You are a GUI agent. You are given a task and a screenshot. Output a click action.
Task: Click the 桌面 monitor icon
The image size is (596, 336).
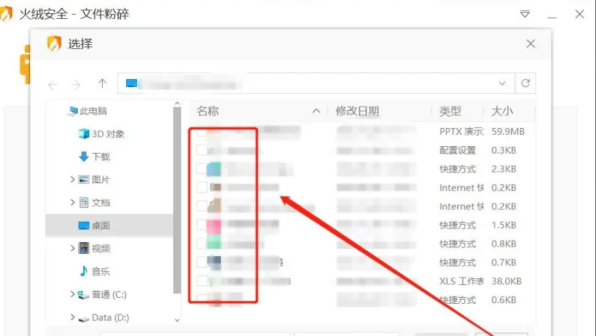pyautogui.click(x=84, y=225)
